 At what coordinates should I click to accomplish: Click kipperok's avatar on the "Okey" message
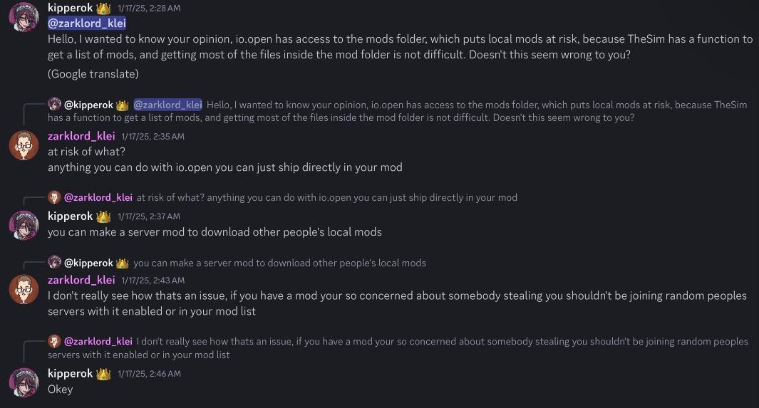coord(24,382)
